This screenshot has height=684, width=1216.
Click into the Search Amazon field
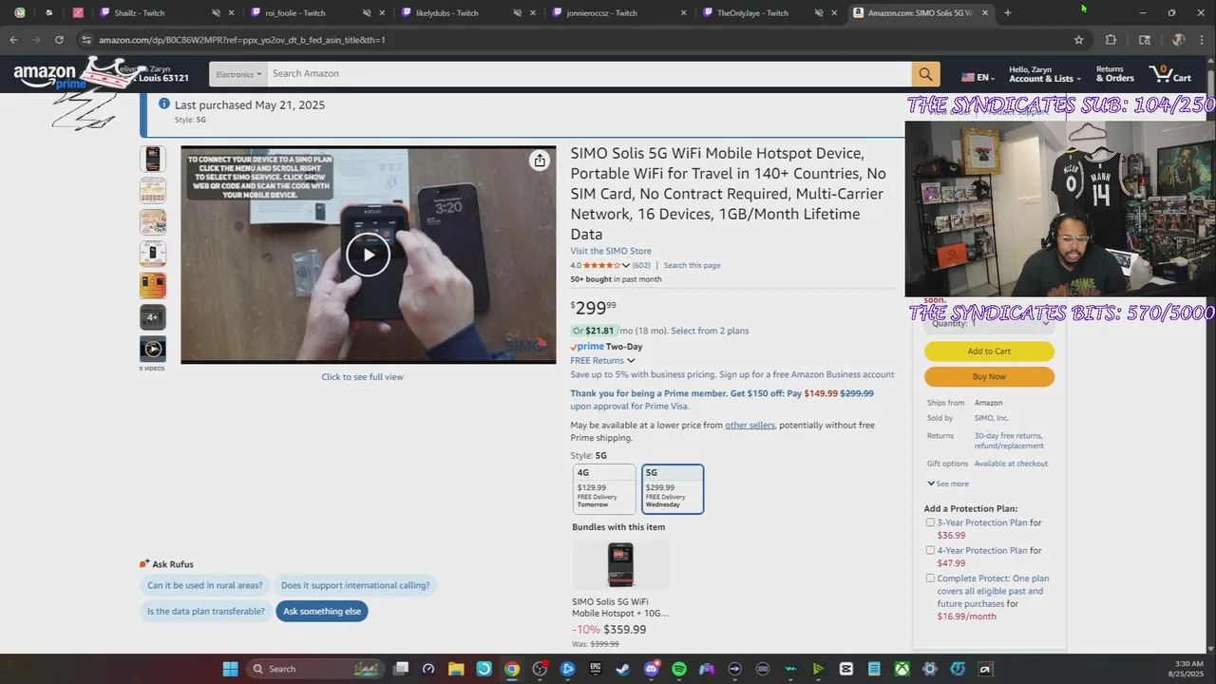click(589, 74)
